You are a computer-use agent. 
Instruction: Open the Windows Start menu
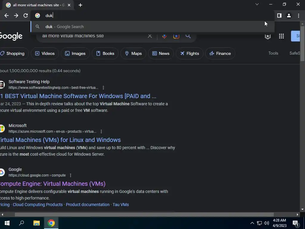coord(7,223)
